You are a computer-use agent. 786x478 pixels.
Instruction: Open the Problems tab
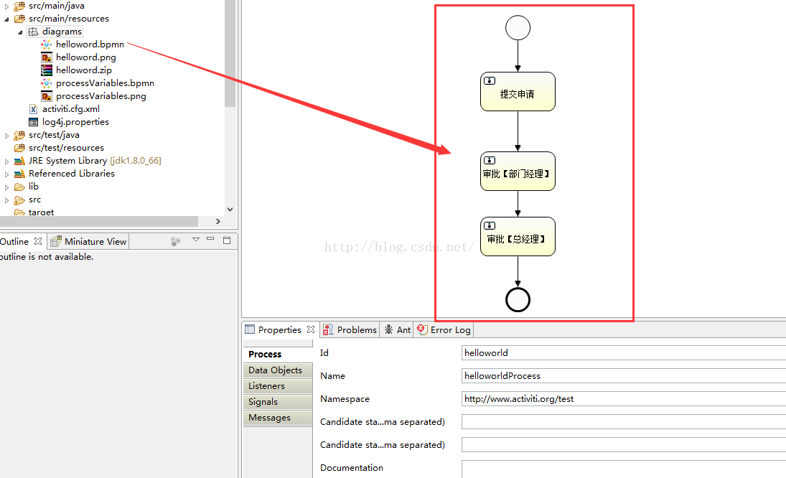[350, 329]
